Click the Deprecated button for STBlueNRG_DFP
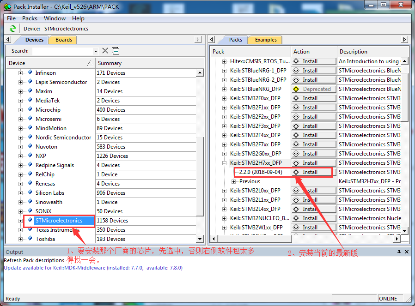Viewport: 415px width, 306px height. coord(314,89)
